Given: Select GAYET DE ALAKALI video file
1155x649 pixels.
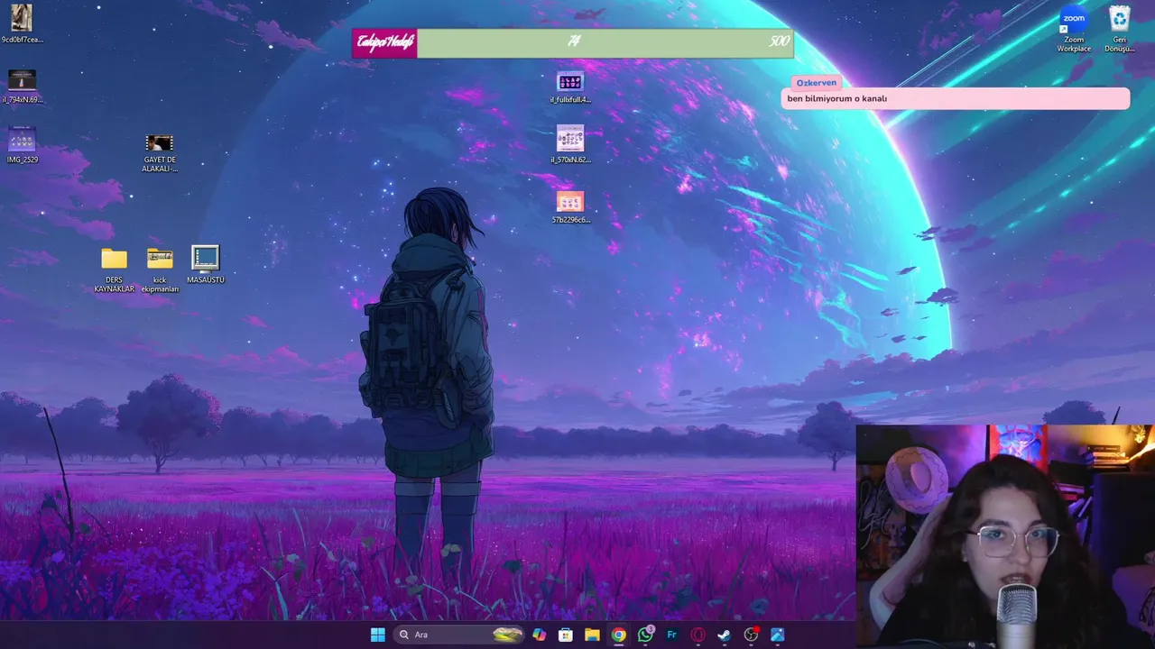Looking at the screenshot, I should [160, 153].
